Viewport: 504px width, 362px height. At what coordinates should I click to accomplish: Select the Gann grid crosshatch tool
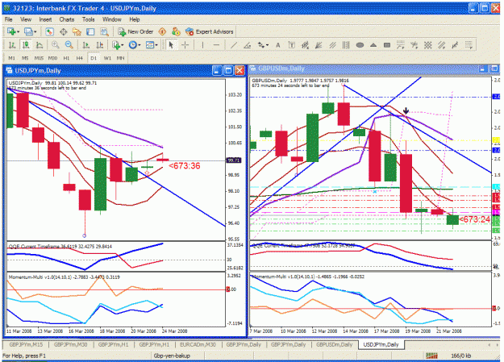[x=427, y=45]
